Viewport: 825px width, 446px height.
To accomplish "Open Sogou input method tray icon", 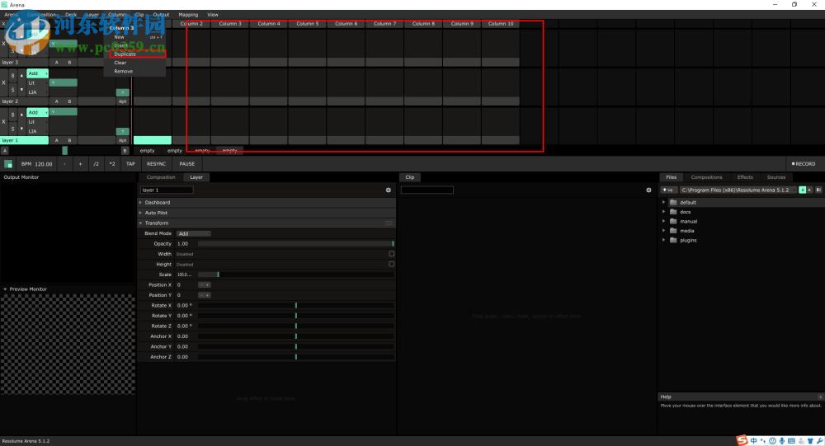I will point(742,441).
